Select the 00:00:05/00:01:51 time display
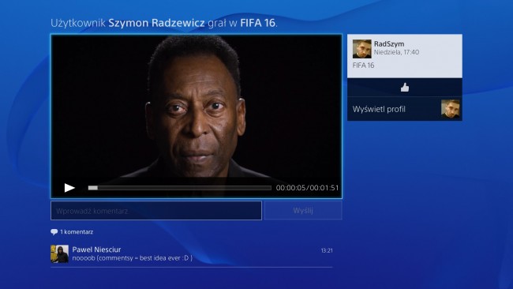This screenshot has width=513, height=289. coord(307,188)
